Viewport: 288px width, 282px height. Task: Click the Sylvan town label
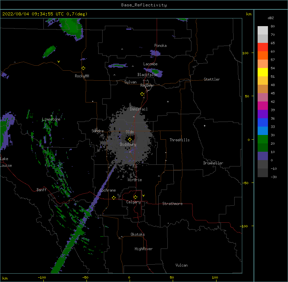click(130, 82)
